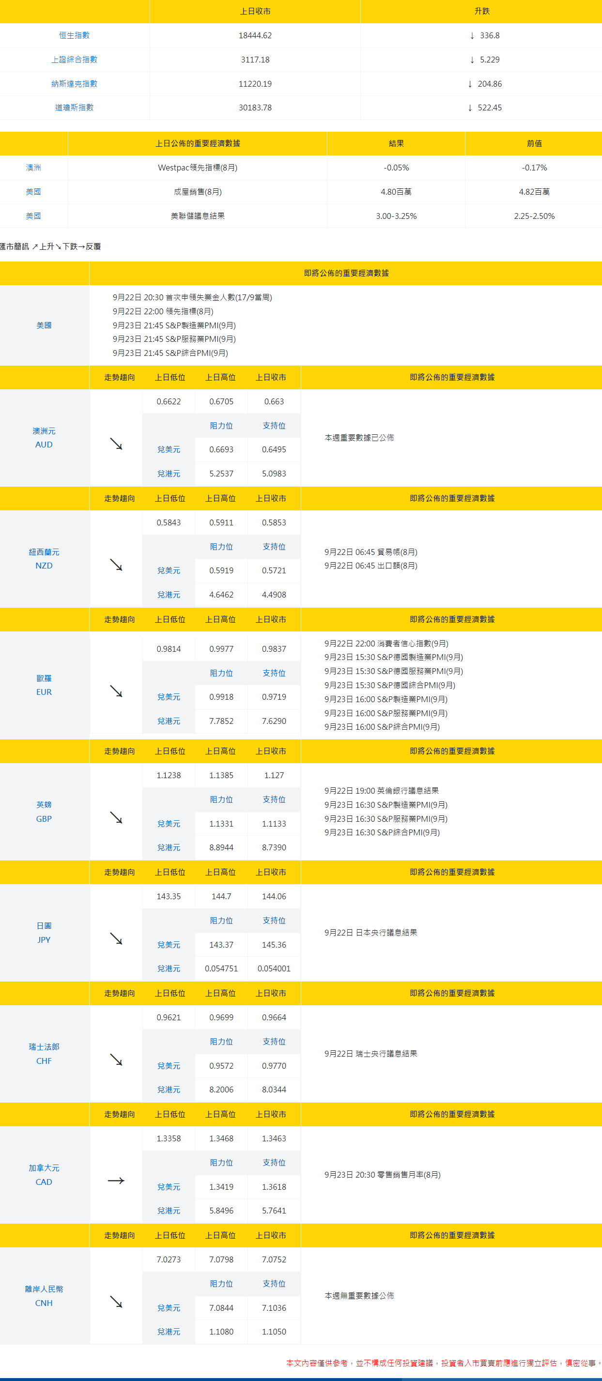Click JPY 兌港元 resistance 0.054751
Viewport: 602px width, 1381px height.
click(221, 969)
